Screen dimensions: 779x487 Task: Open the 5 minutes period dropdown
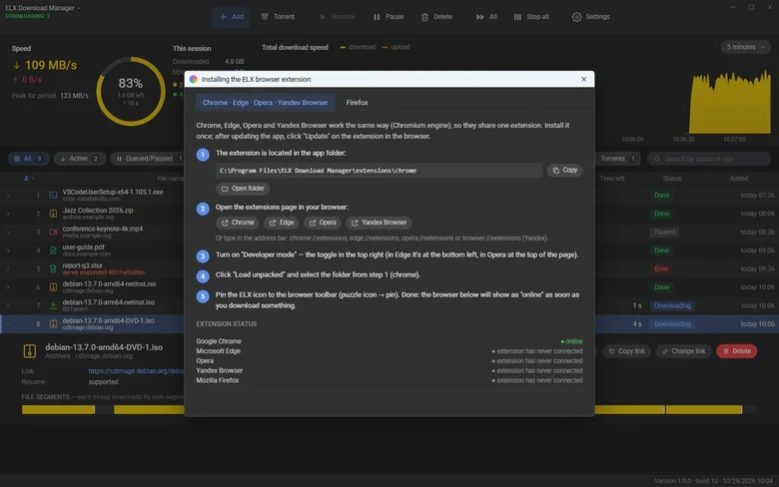(745, 47)
